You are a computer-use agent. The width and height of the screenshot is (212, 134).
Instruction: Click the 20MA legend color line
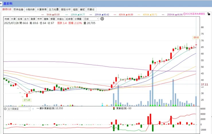click(x=91, y=15)
